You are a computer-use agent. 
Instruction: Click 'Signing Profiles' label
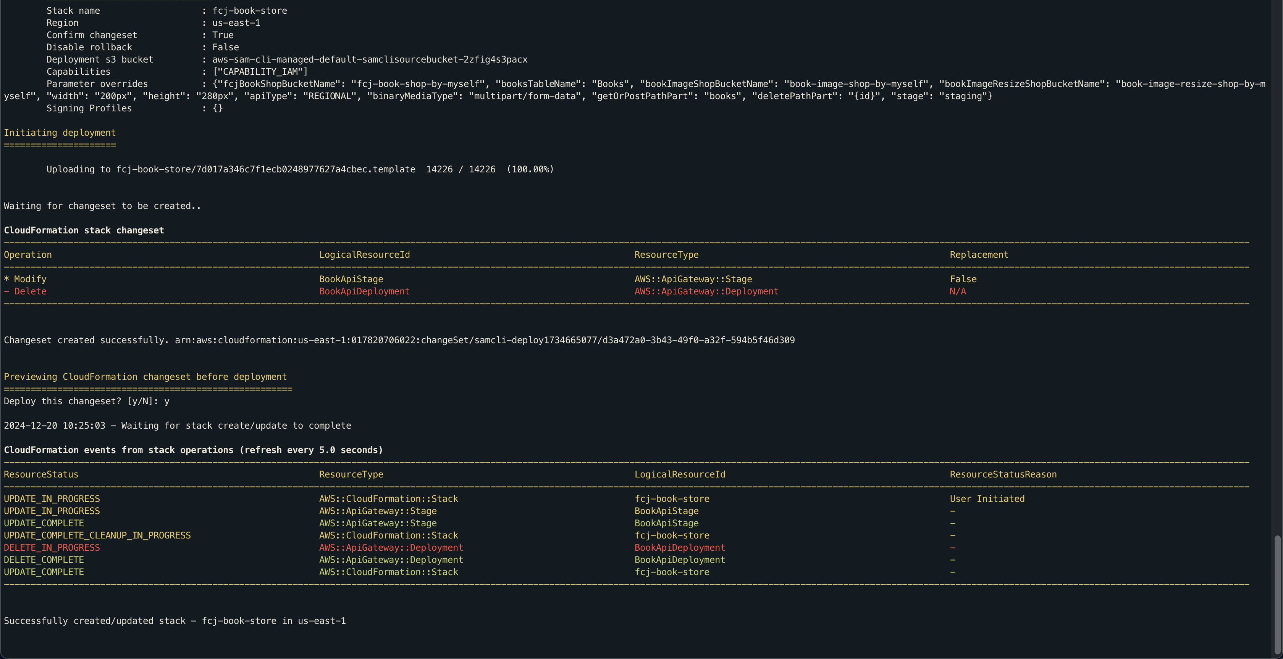[x=89, y=108]
